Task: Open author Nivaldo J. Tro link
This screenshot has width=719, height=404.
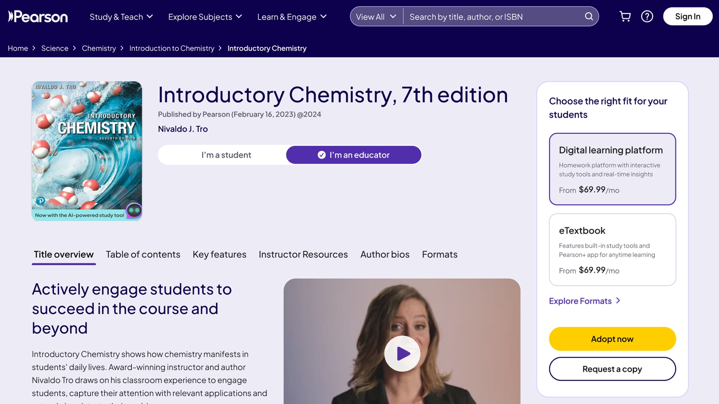Action: click(x=183, y=129)
